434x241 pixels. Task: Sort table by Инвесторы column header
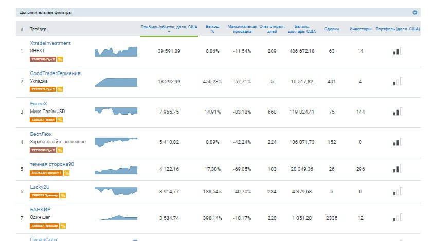coord(360,29)
